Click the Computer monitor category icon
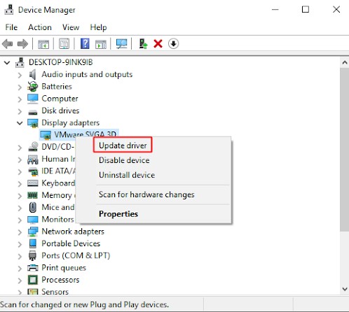 (x=33, y=99)
